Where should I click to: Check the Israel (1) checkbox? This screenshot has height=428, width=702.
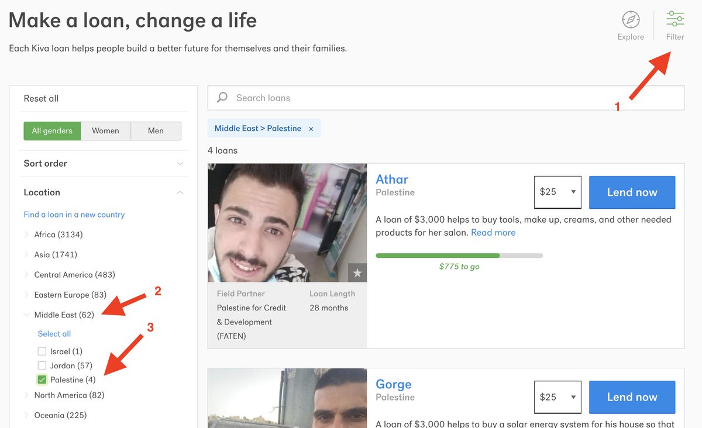coord(42,351)
